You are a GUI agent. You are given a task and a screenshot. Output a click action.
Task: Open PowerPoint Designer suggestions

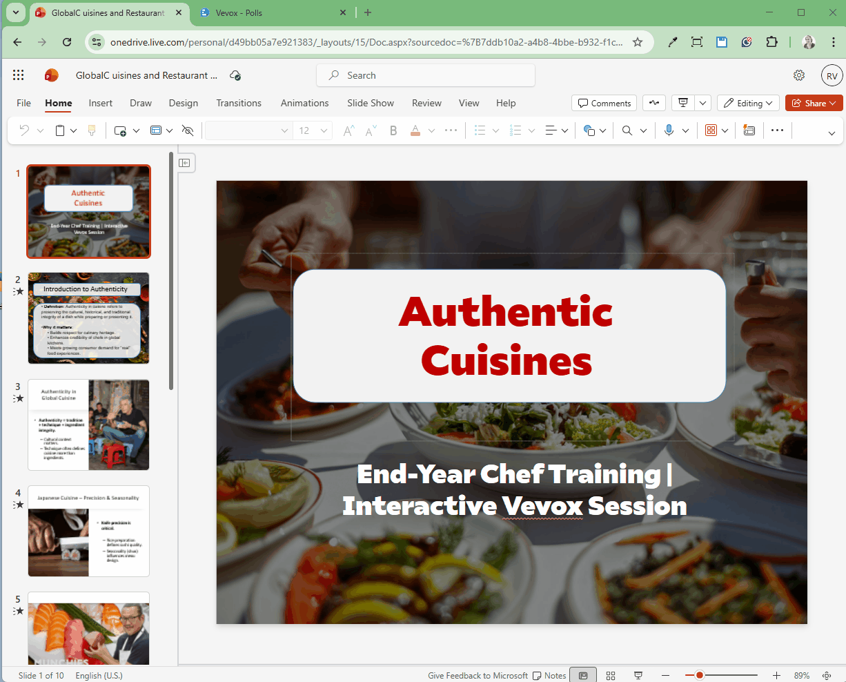[x=749, y=130]
